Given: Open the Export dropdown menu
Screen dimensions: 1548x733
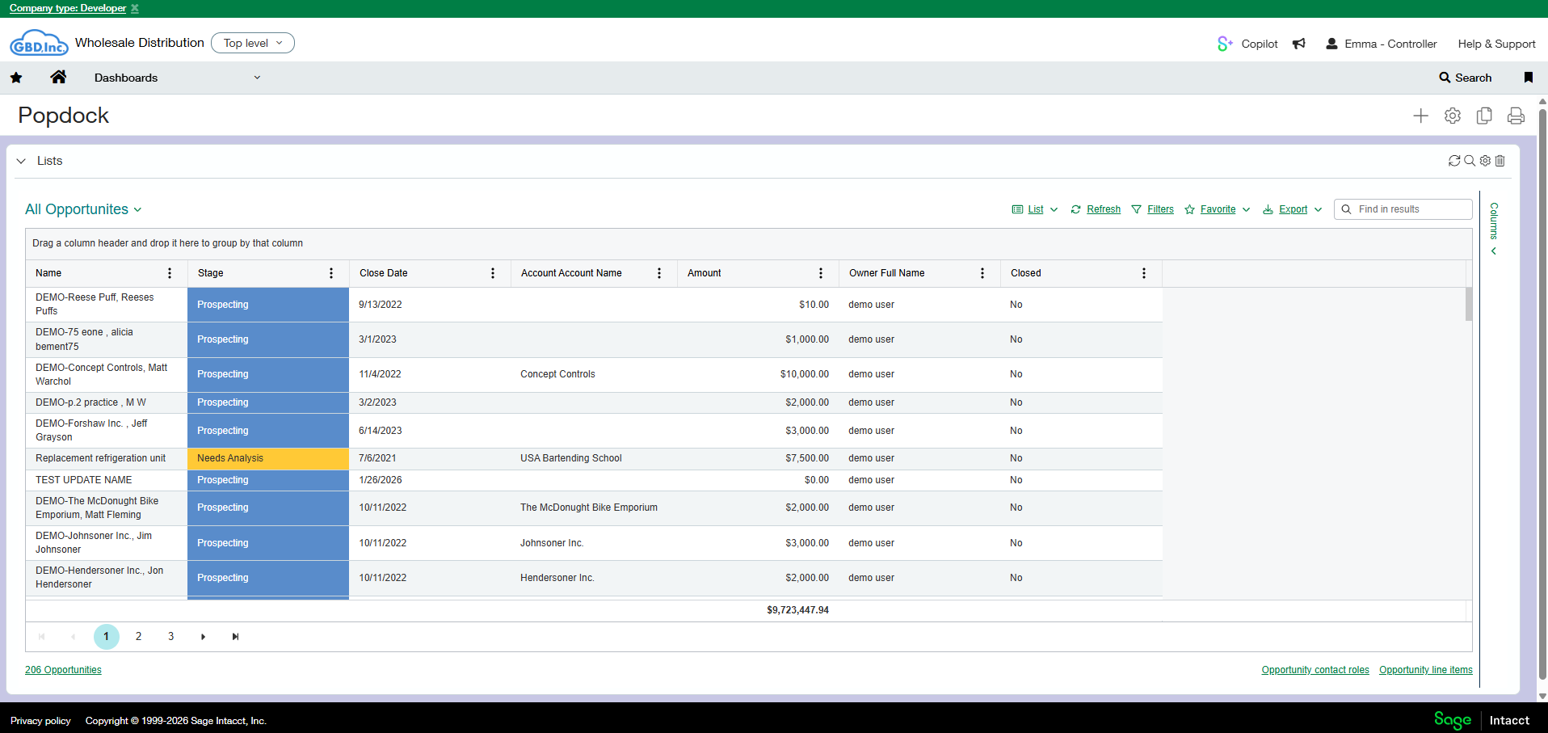Looking at the screenshot, I should [x=1293, y=209].
